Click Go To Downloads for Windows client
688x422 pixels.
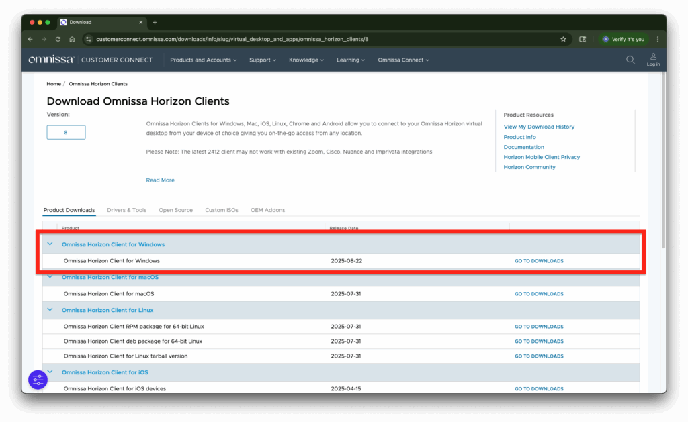coord(539,261)
